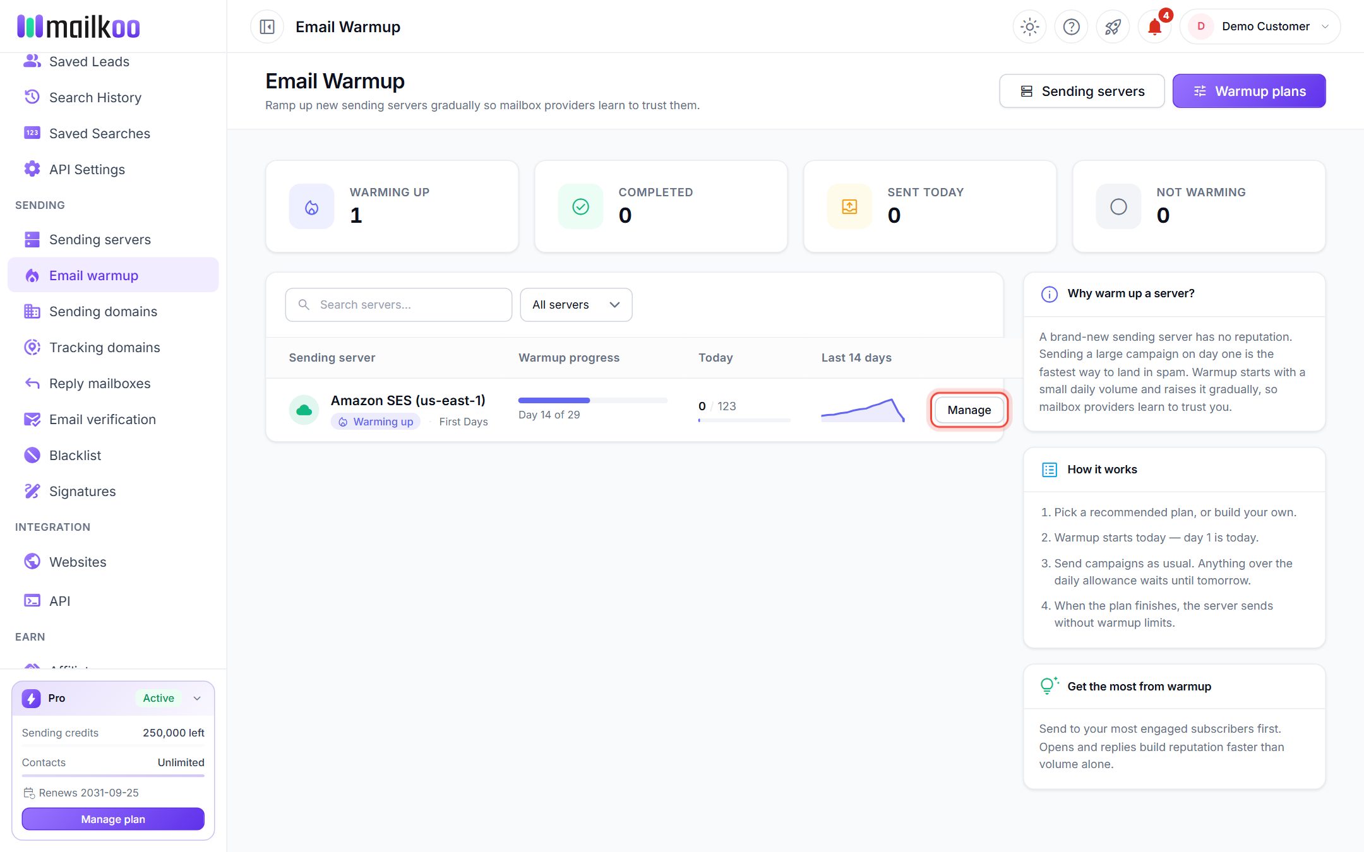Click the Warming up status badge
The image size is (1364, 852).
(376, 422)
